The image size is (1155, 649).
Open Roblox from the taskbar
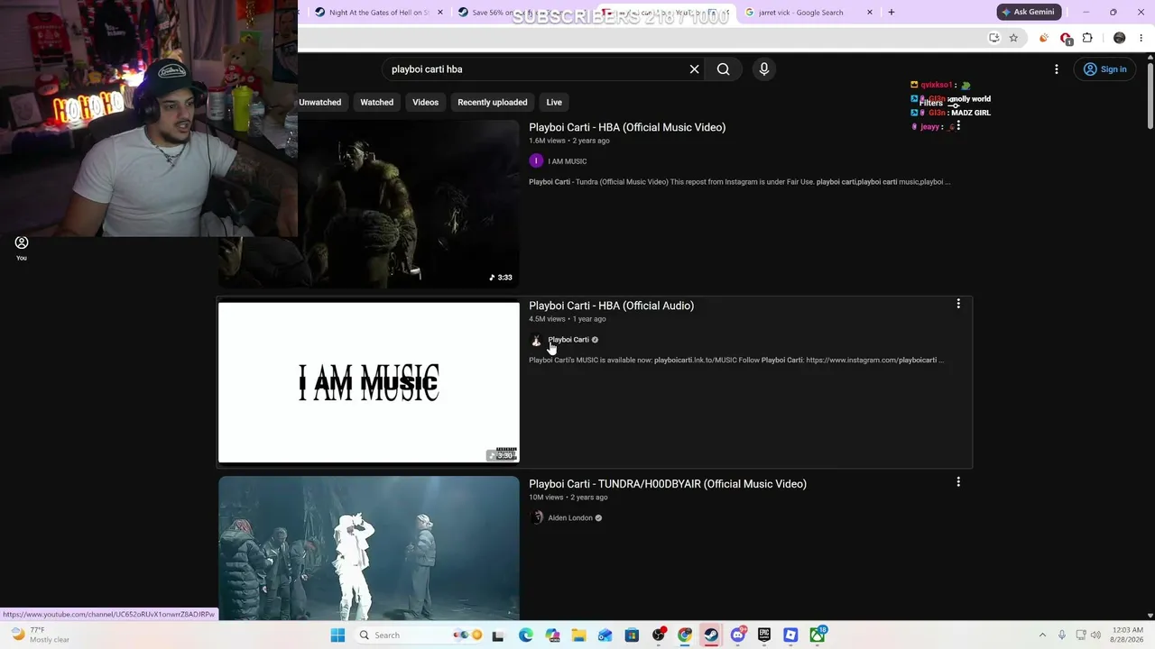(x=790, y=635)
